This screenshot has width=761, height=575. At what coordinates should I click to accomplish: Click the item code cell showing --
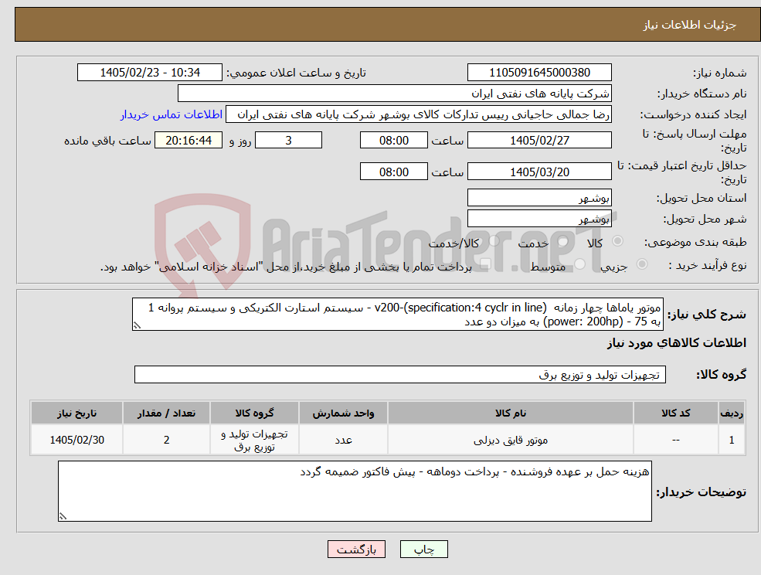pos(676,440)
